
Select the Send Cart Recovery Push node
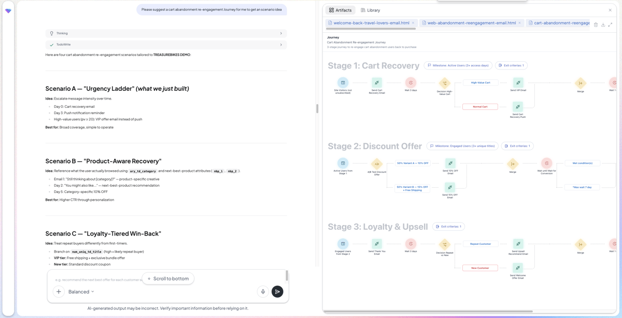click(518, 107)
